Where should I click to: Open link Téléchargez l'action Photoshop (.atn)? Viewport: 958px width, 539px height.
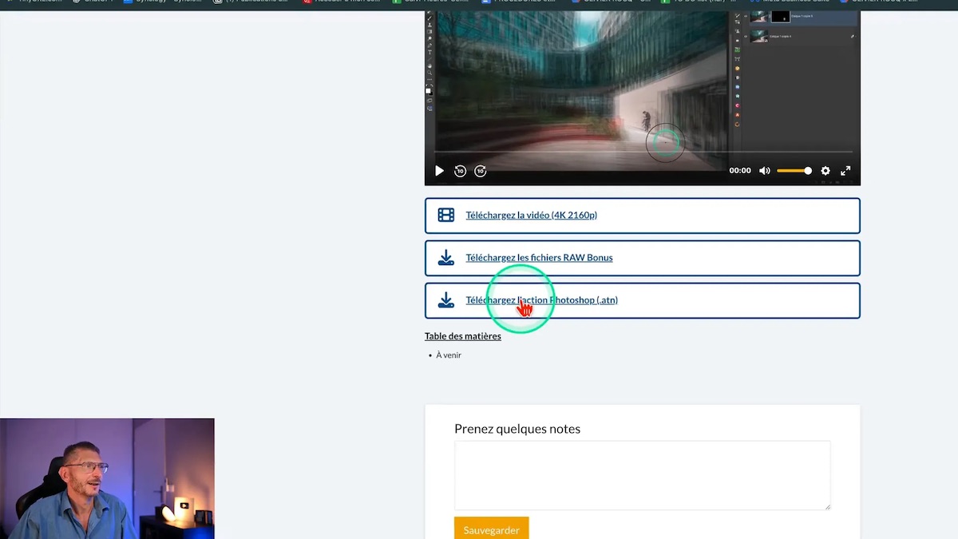pos(542,300)
